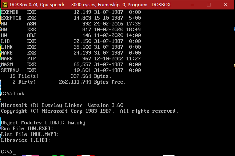235x156 pixels.
Task: Click the Libraries [.LIB] prompt line
Action: point(25,140)
